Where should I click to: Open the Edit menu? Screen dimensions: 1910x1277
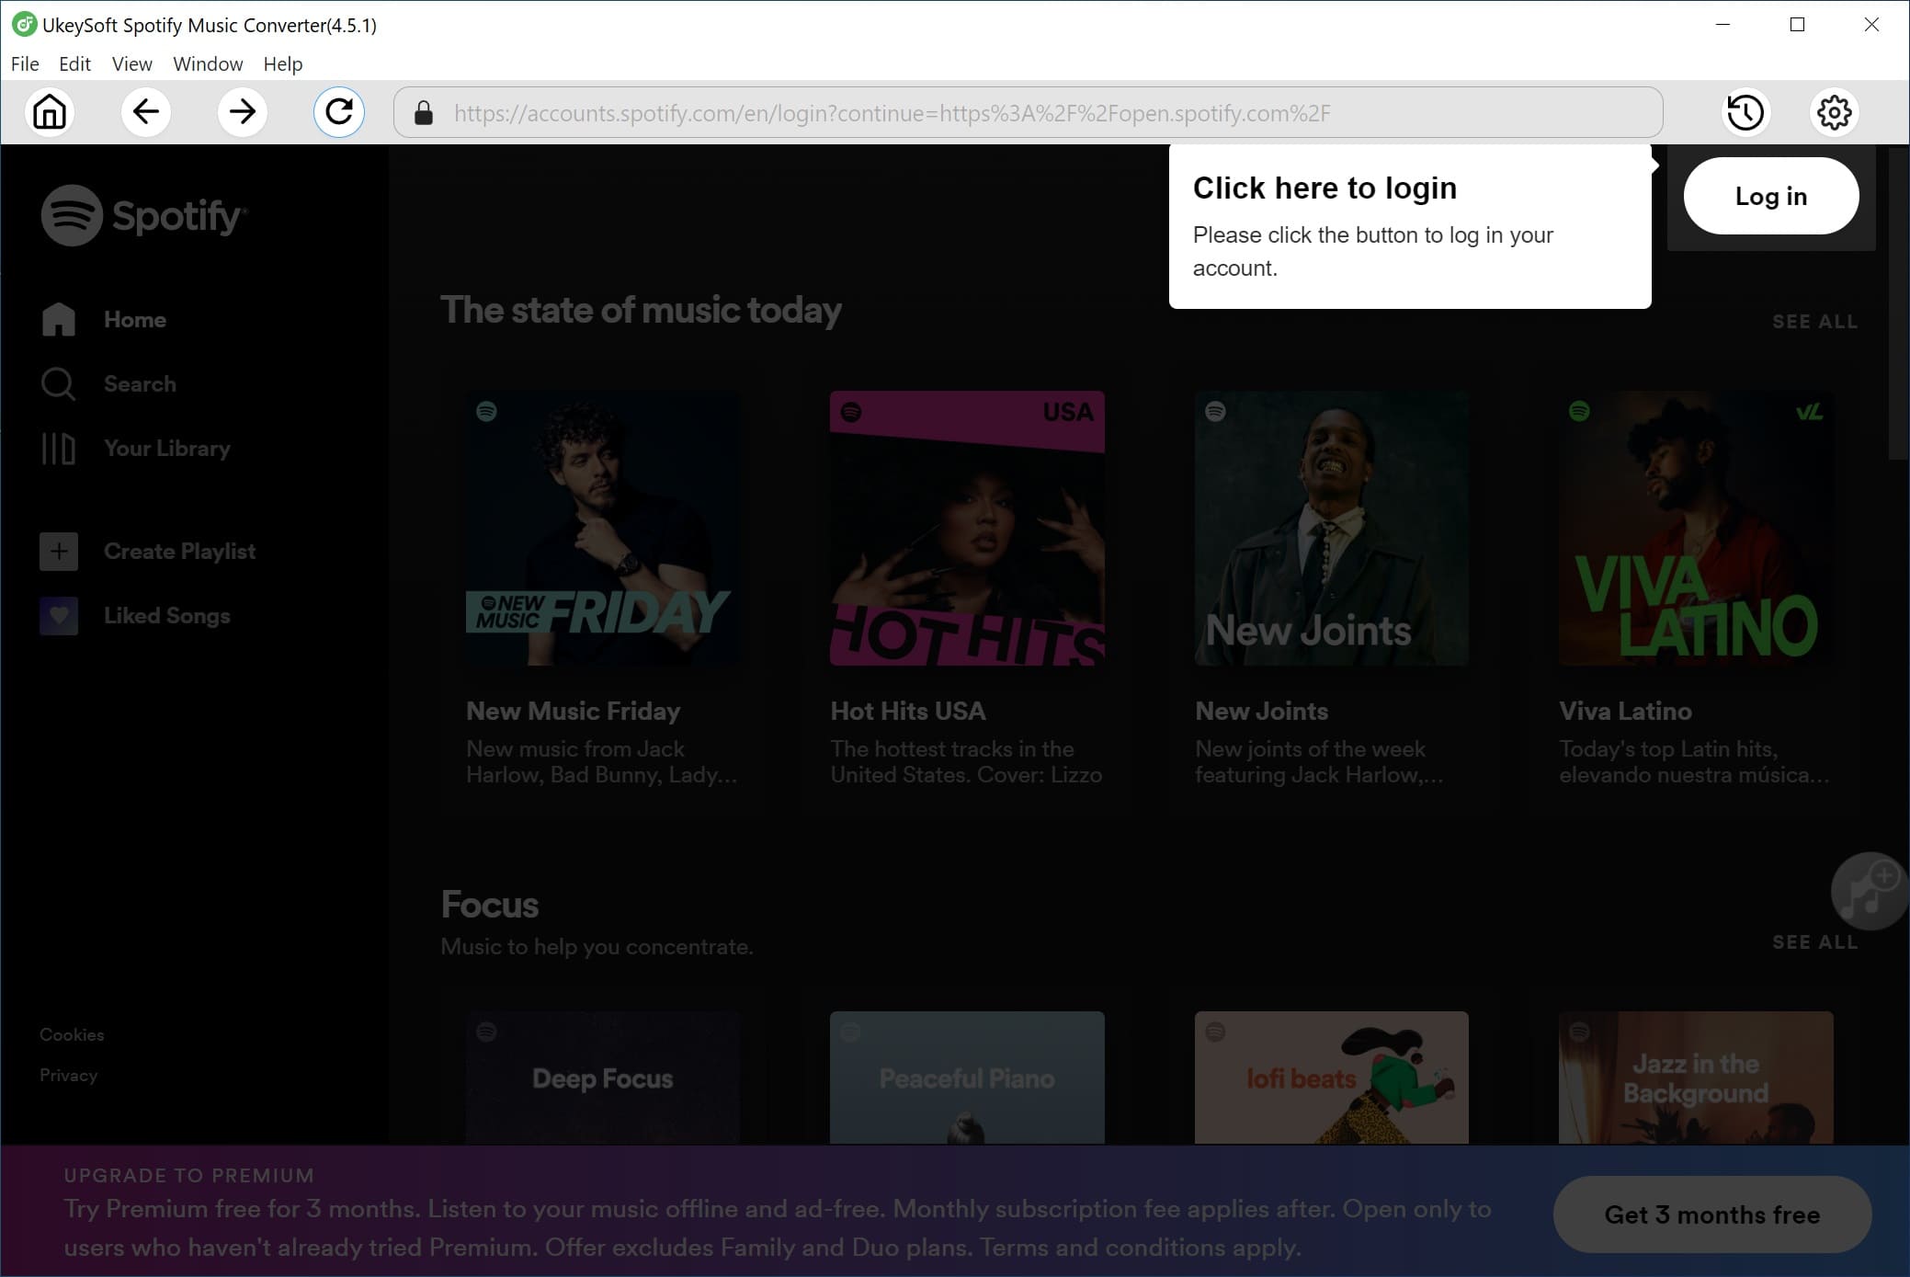[71, 63]
